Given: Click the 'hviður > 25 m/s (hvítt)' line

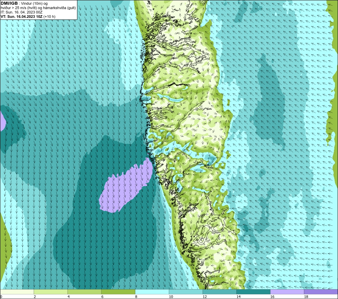Looking at the screenshot, I should [x=19, y=8].
